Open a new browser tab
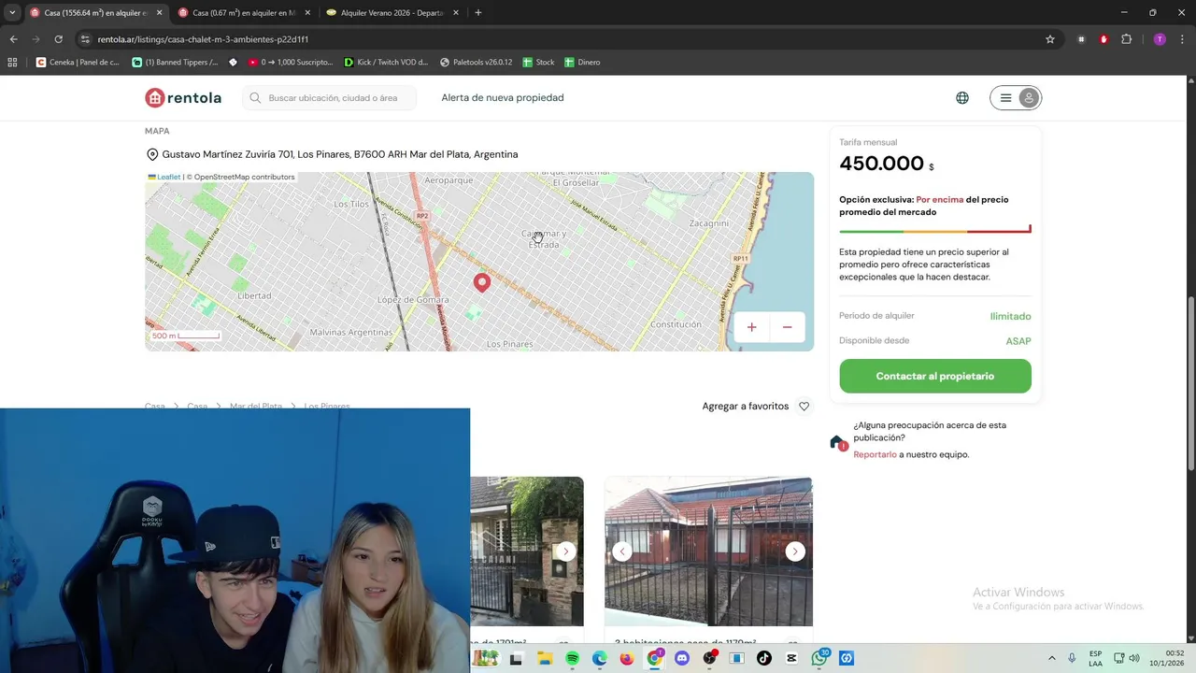This screenshot has width=1196, height=673. 478,13
